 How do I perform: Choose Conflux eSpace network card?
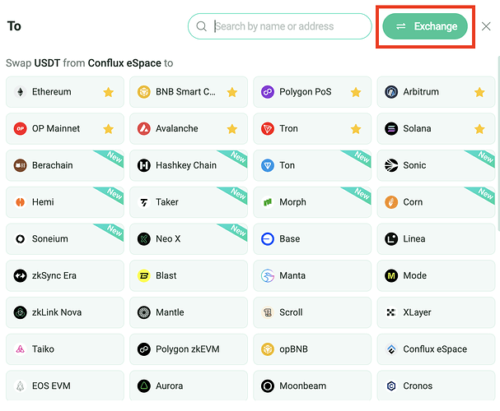click(437, 349)
